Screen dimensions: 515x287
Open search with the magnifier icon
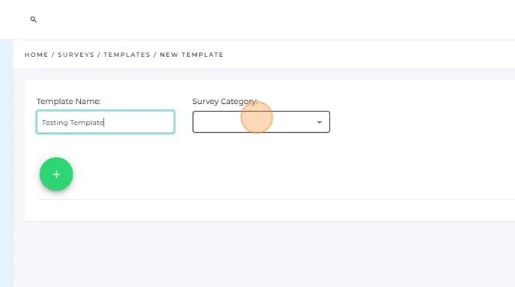[33, 19]
